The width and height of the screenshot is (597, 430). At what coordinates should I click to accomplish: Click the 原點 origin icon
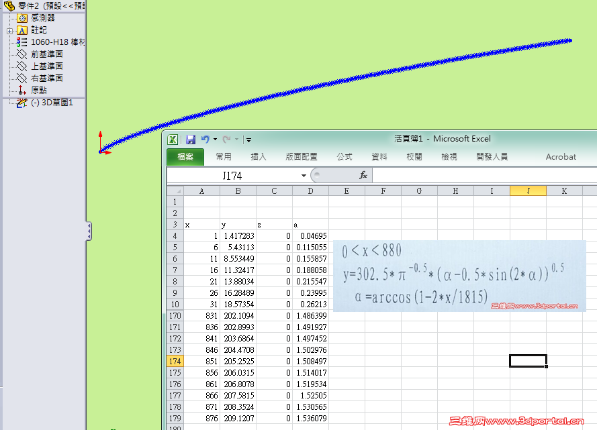click(21, 89)
